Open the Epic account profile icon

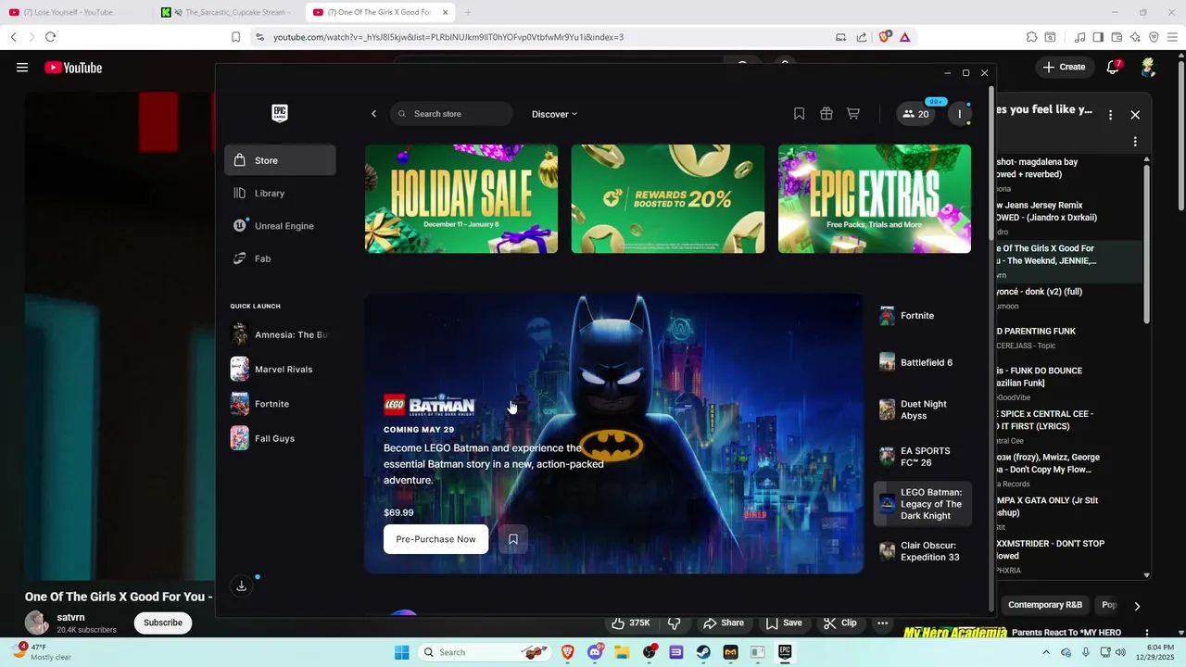pos(960,114)
